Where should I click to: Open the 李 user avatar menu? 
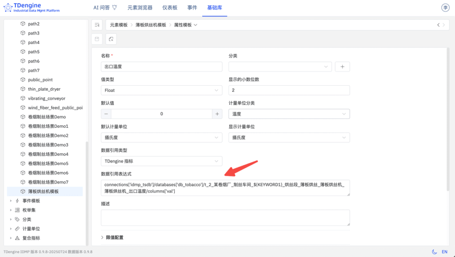tap(445, 7)
